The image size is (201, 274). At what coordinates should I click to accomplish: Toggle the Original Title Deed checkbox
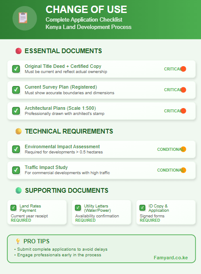pos(16,69)
